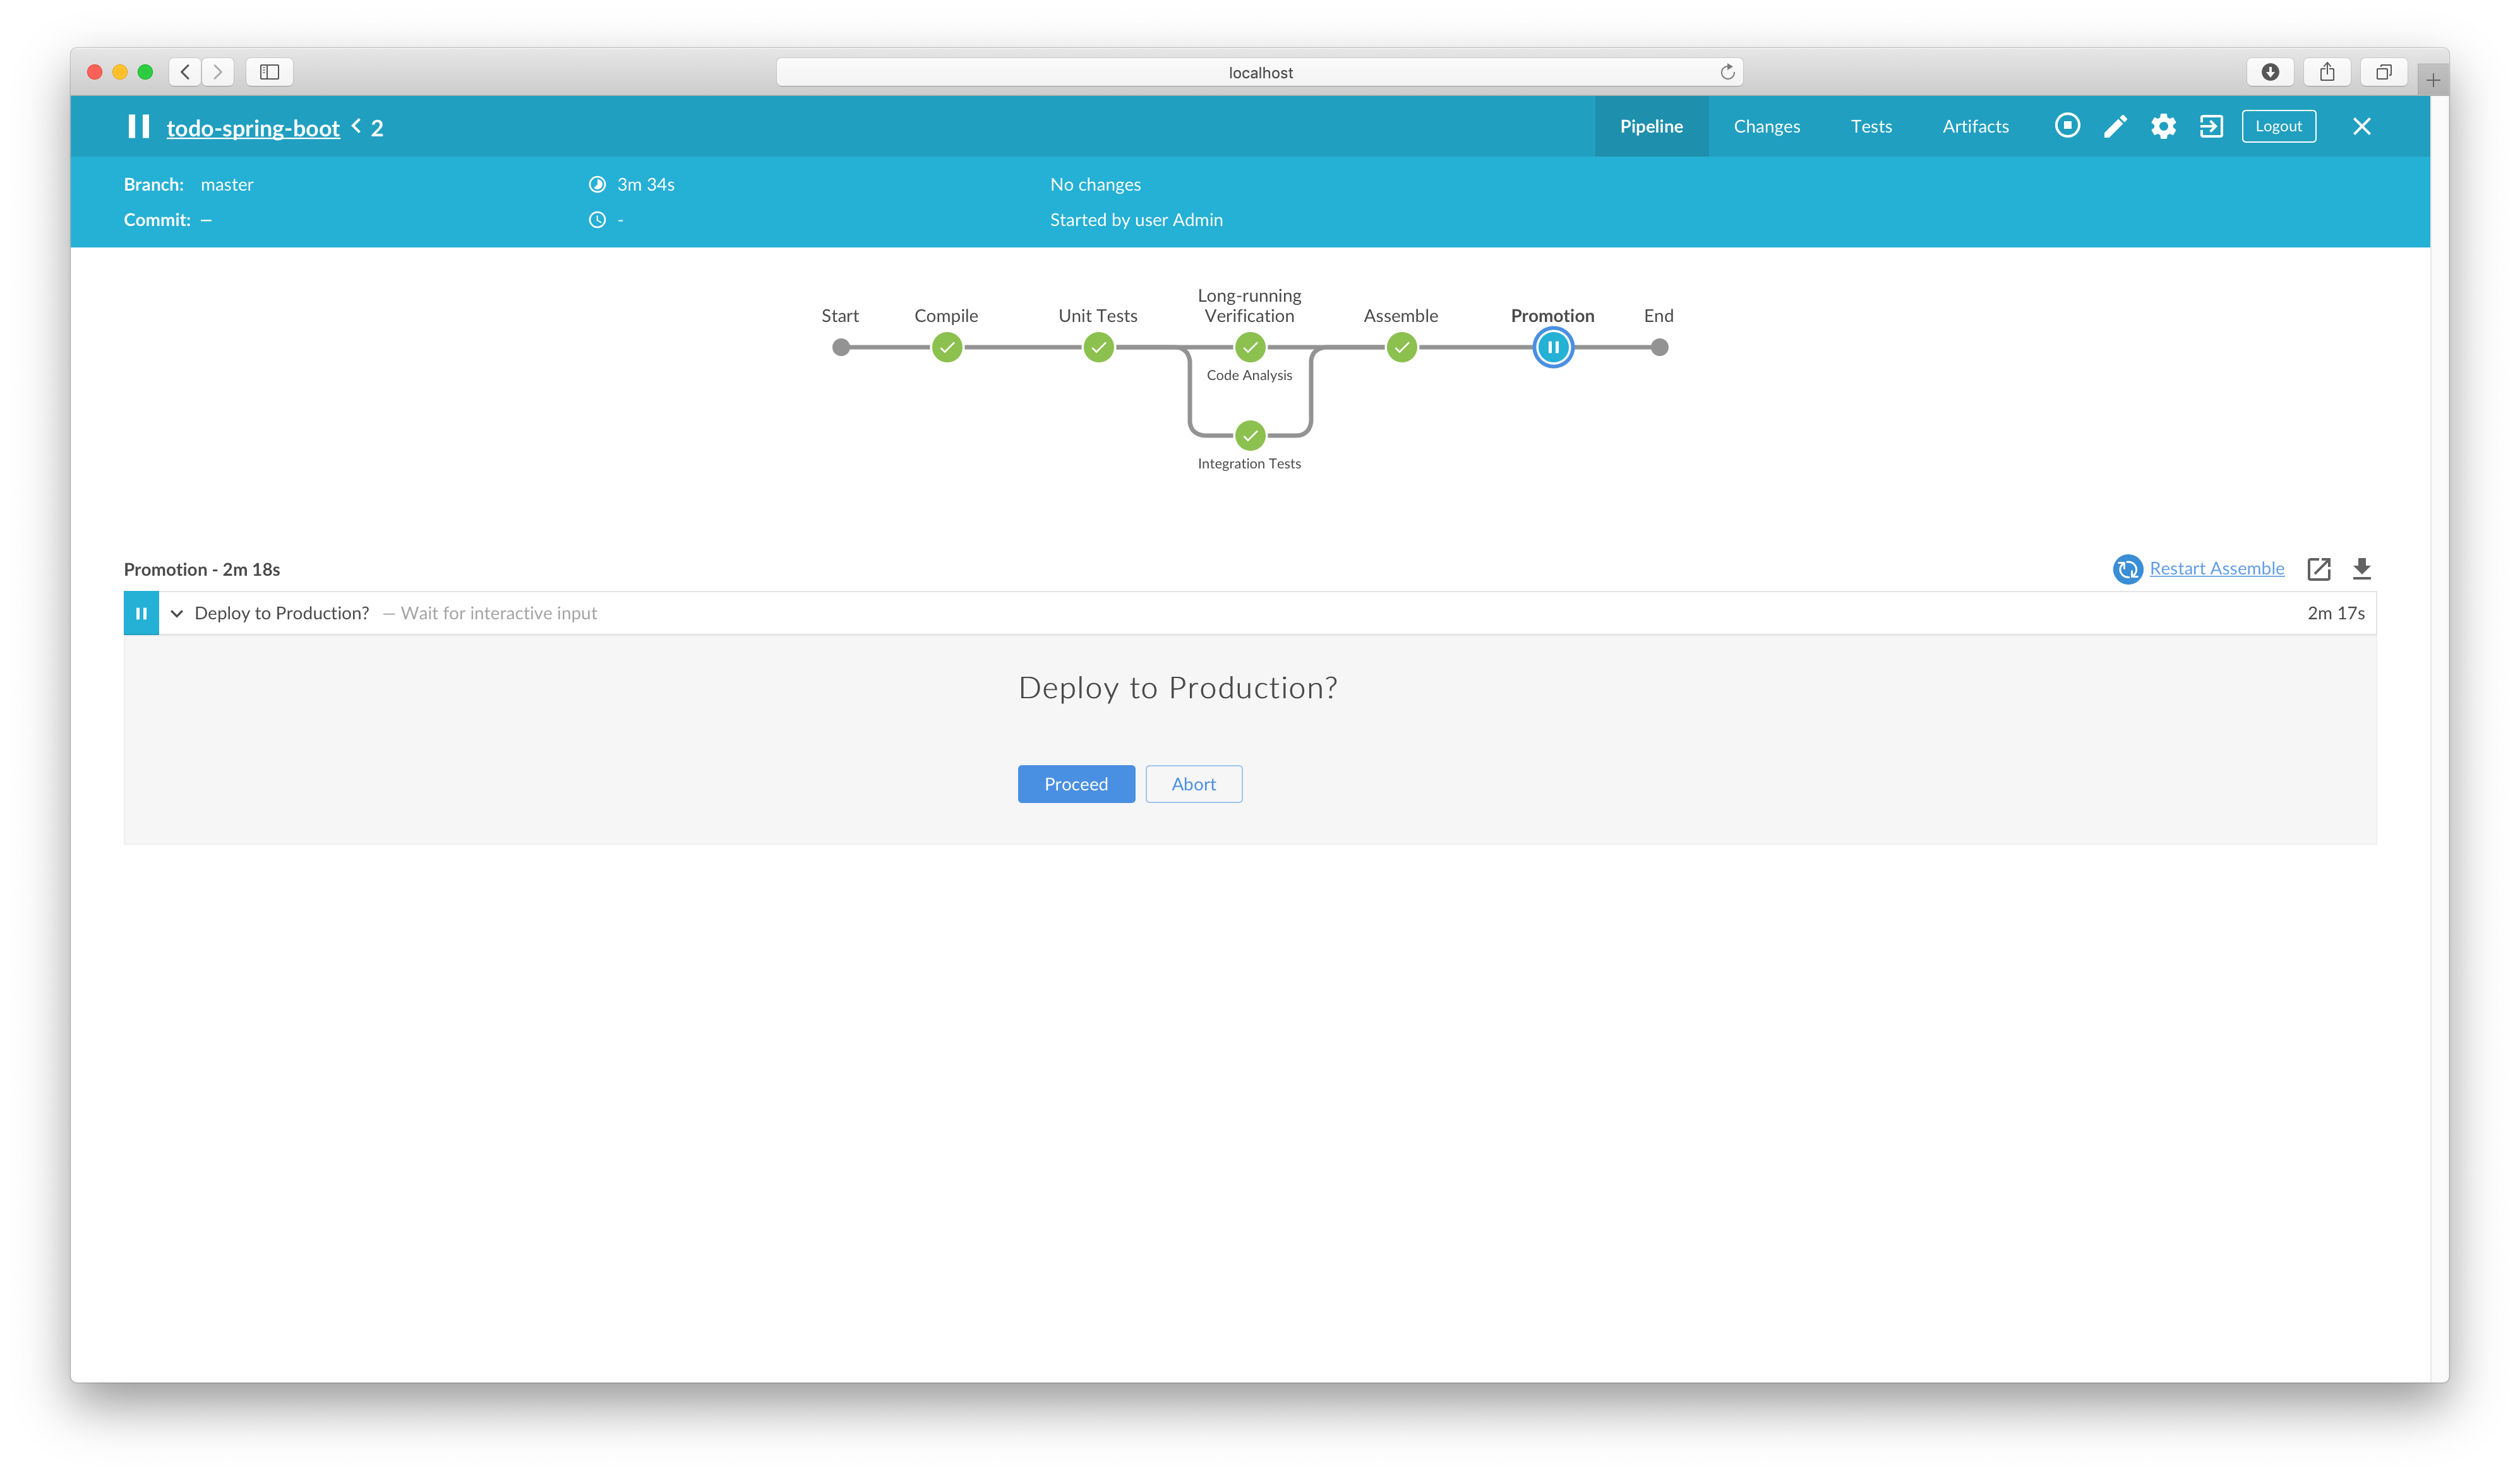Download the stage log file
2520x1476 pixels.
click(2362, 569)
